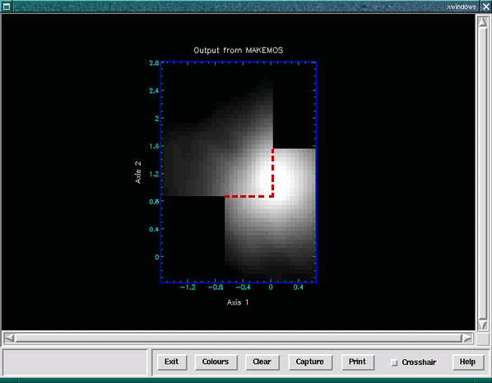This screenshot has height=383, width=492.
Task: Click the plot title Output from MAKEMOS
Action: tap(238, 50)
